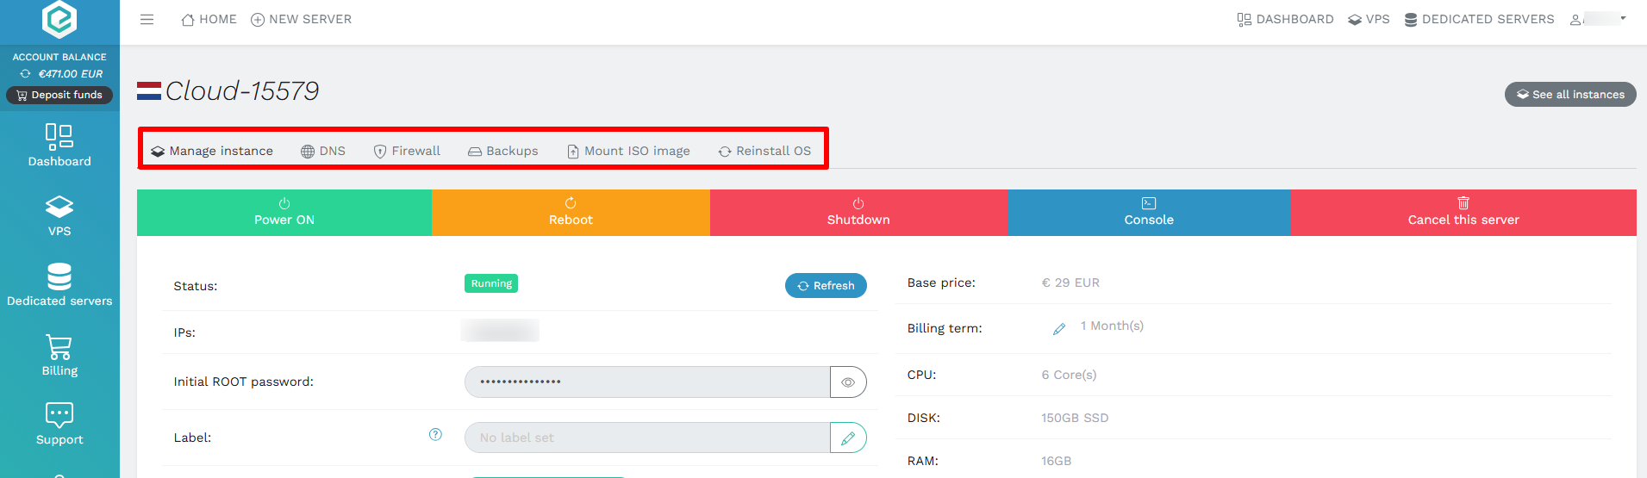Open DASHBOARD in the top-right menu
Screen dimensions: 1647x478
(x=1285, y=19)
